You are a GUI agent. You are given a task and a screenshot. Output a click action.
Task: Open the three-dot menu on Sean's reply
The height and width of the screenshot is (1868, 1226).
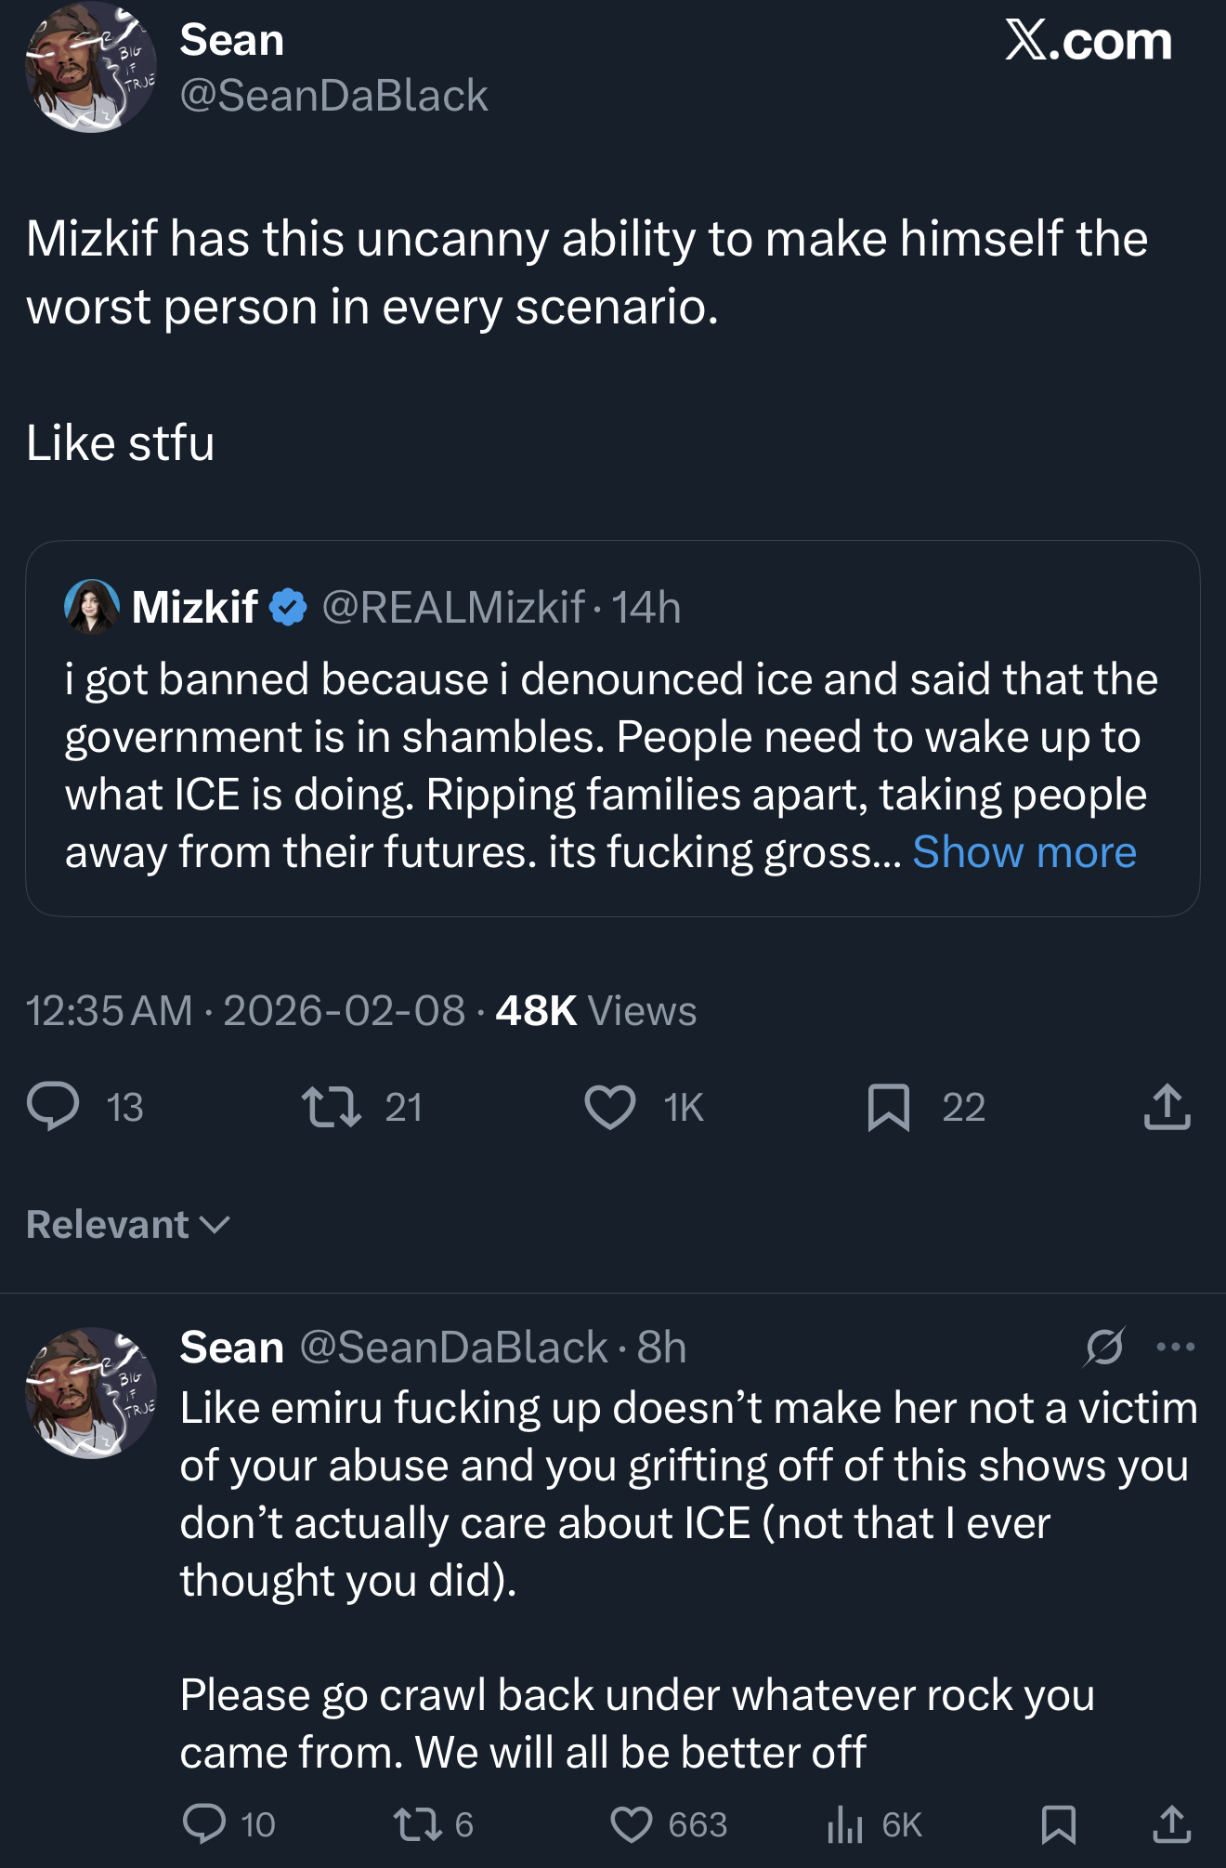click(1175, 1347)
